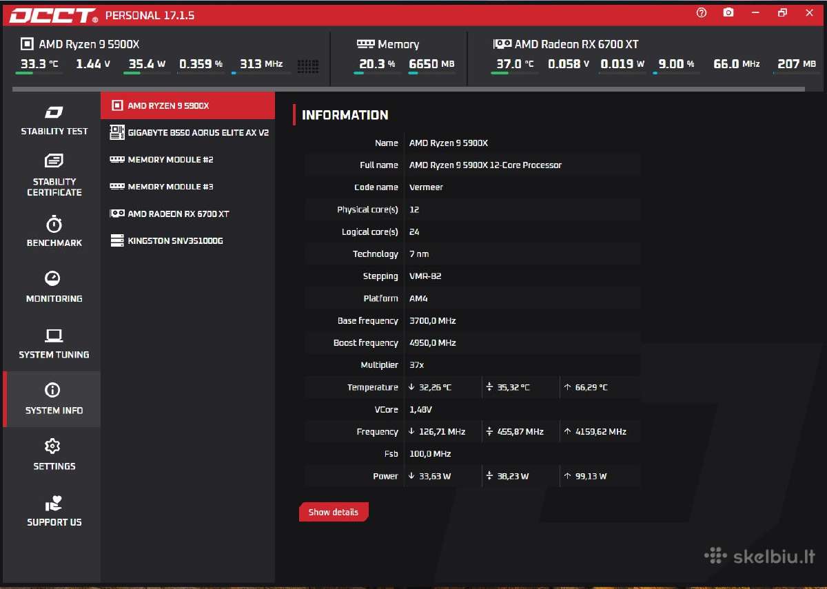
Task: Click the CPU temperature 33.3 °C reading
Action: (39, 63)
